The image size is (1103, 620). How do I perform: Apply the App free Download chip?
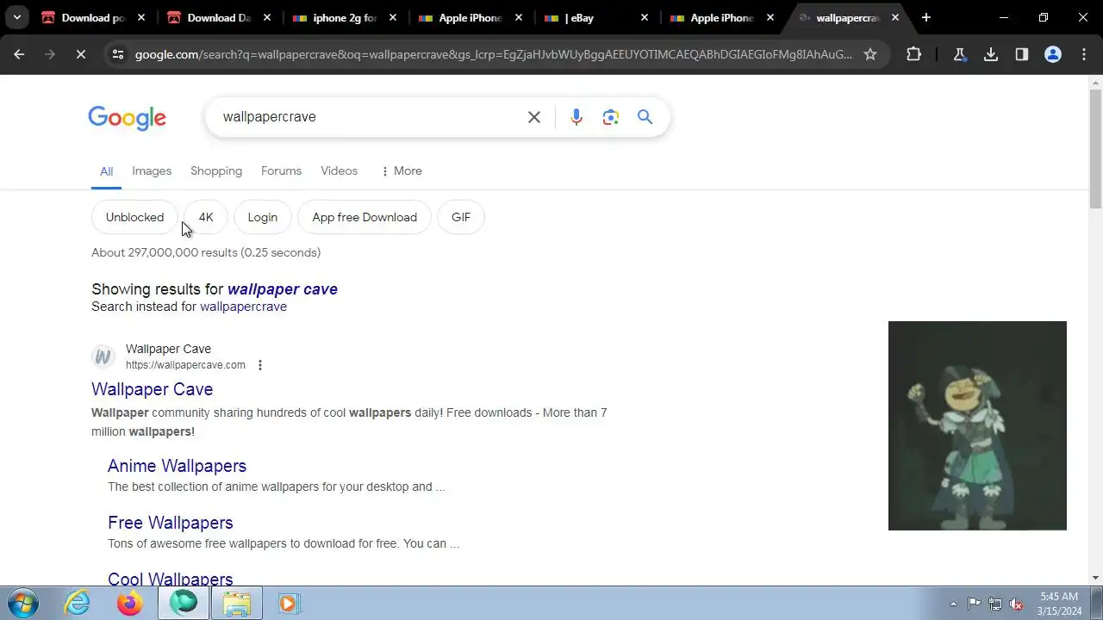(365, 217)
